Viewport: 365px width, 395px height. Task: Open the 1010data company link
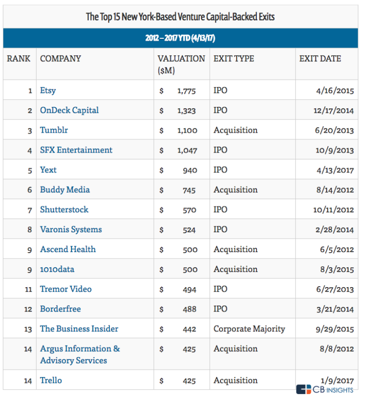pos(57,269)
